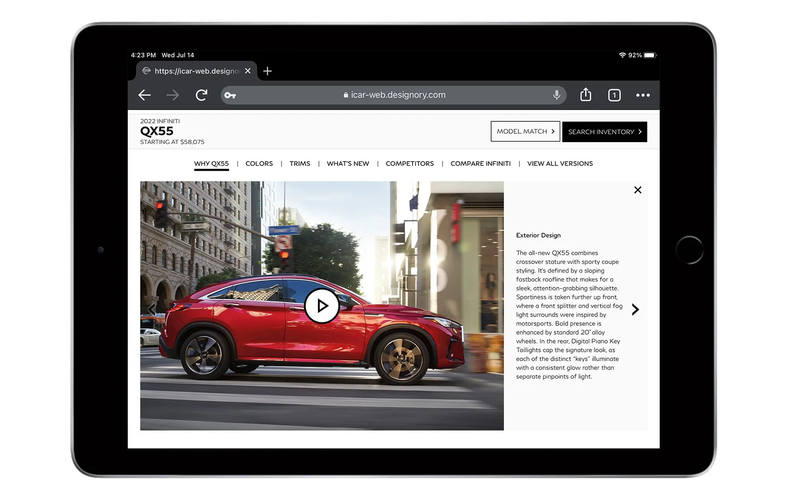The width and height of the screenshot is (787, 500).
Task: Go to previous slide with left chevron
Action: pyautogui.click(x=151, y=309)
